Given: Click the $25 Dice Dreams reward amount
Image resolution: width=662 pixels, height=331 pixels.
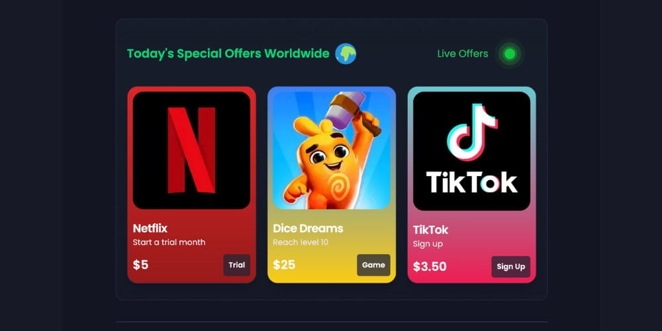Looking at the screenshot, I should click(284, 265).
